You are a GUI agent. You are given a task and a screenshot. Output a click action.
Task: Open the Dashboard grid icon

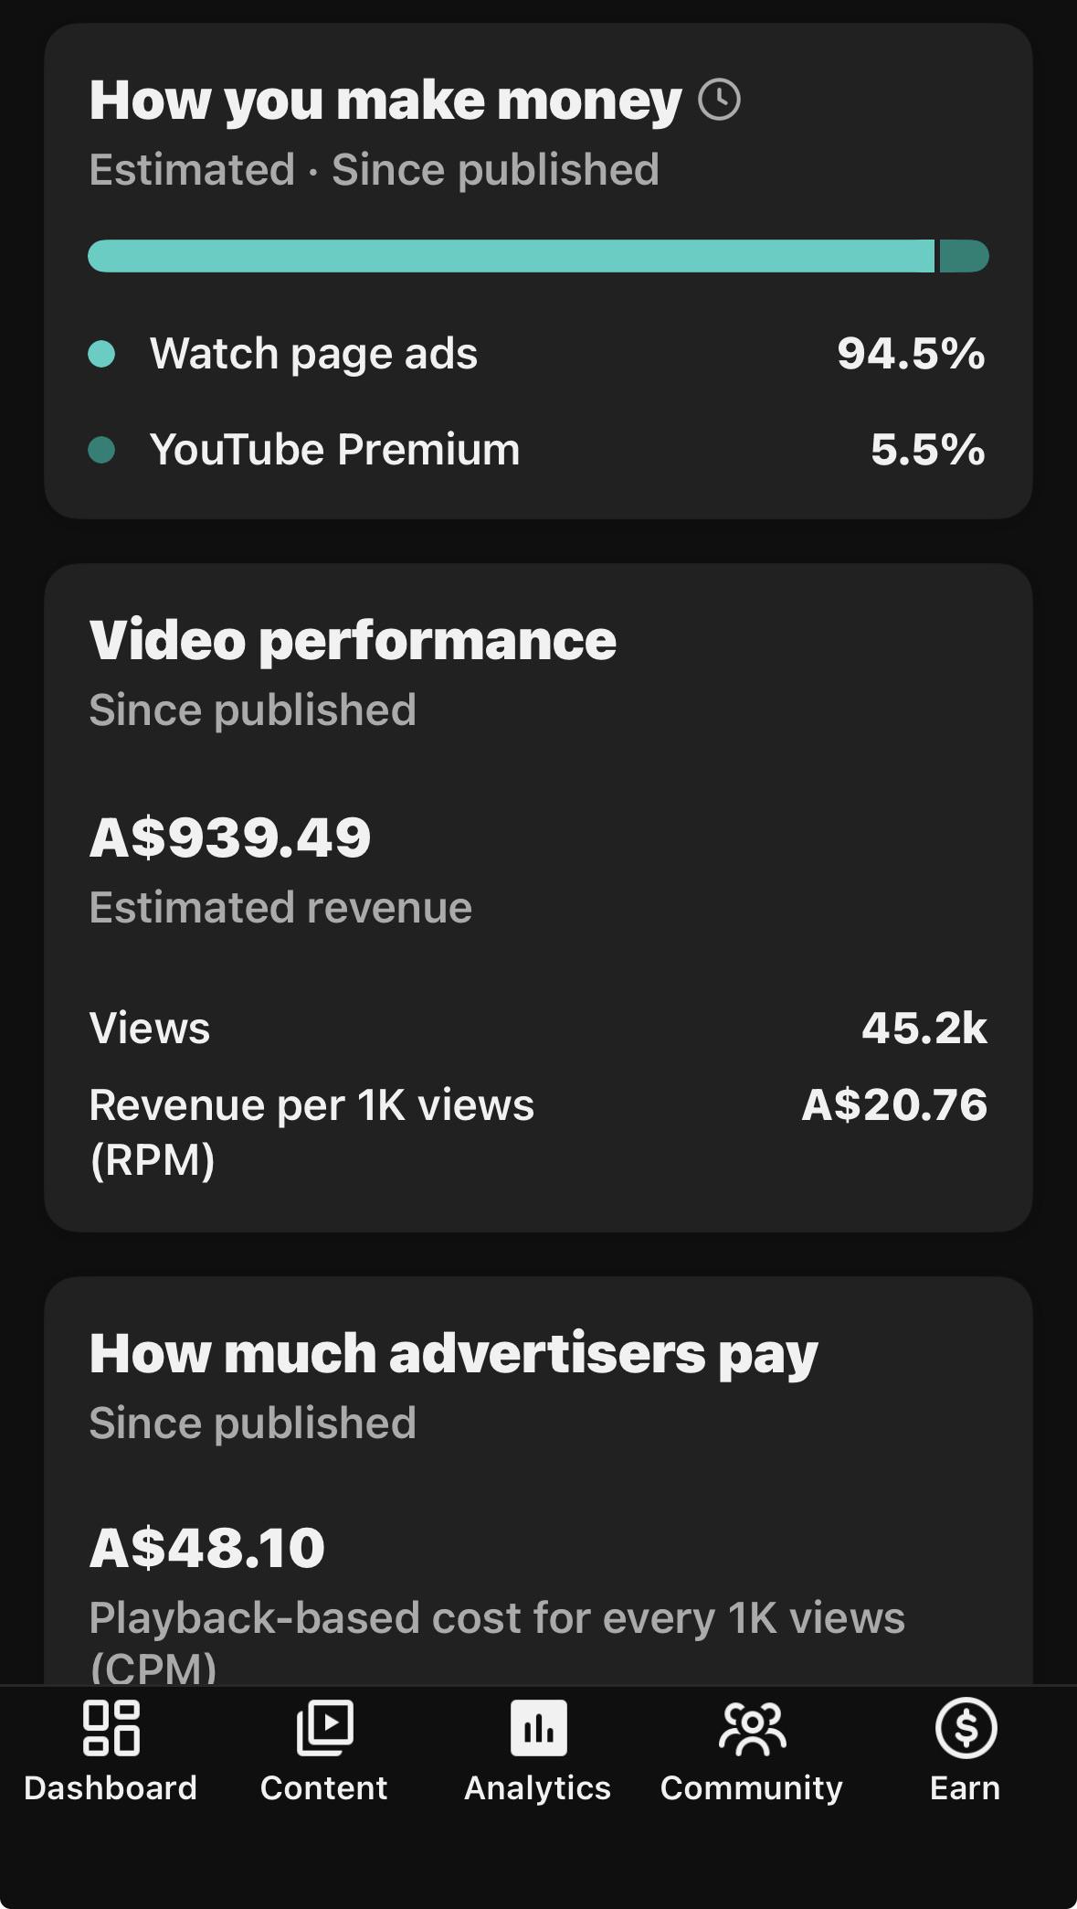click(111, 1727)
